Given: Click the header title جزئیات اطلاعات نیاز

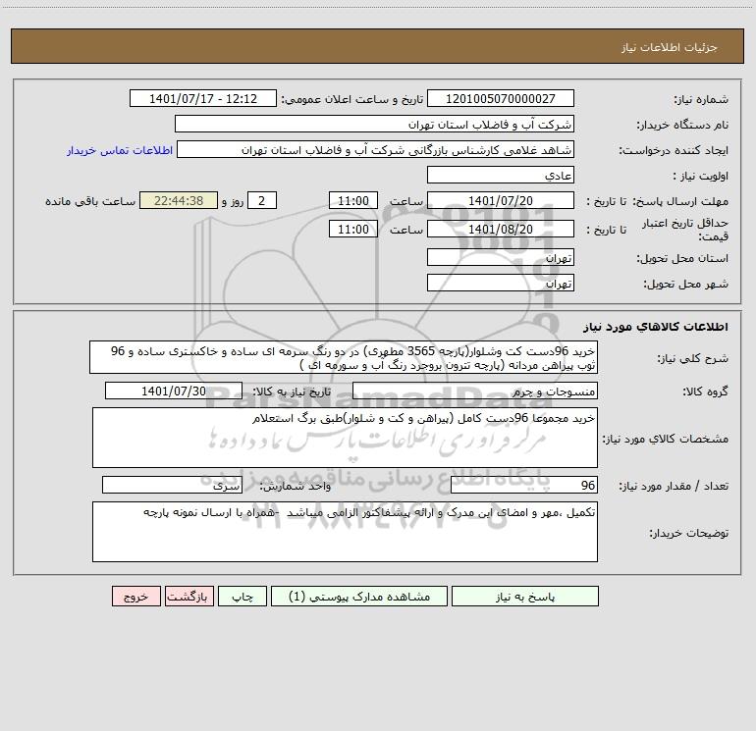Looking at the screenshot, I should [670, 47].
